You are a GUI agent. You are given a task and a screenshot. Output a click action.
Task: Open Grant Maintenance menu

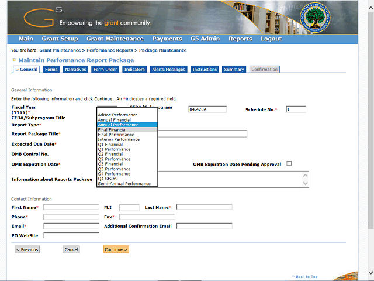tap(115, 39)
